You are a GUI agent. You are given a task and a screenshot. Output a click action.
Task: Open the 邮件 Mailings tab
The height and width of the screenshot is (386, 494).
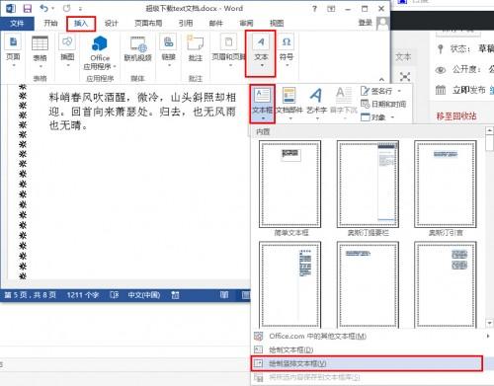pos(216,23)
